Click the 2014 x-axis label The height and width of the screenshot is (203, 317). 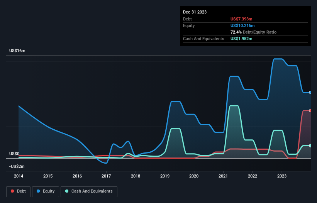pos(19,176)
